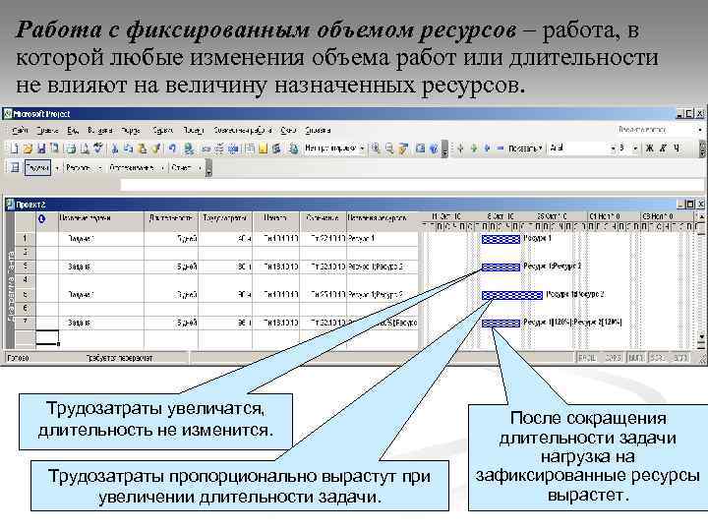Click the Gantt chart vertical scrollbar down arrow
Image resolution: width=708 pixels, height=531 pixels.
coord(701,337)
